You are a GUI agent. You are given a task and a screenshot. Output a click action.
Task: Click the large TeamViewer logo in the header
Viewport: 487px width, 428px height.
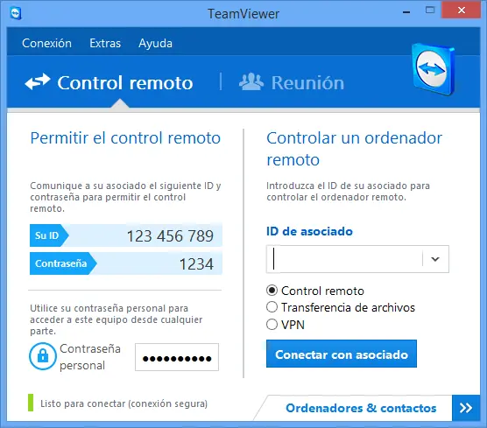coord(434,69)
